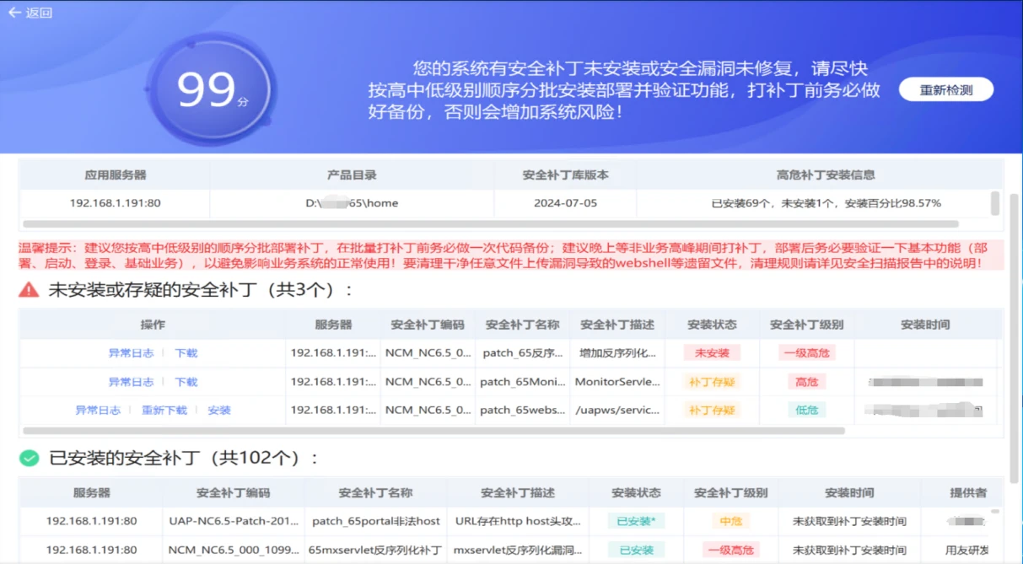Click 下载 link in the second patch row
Screen dimensions: 1023x564
point(186,382)
